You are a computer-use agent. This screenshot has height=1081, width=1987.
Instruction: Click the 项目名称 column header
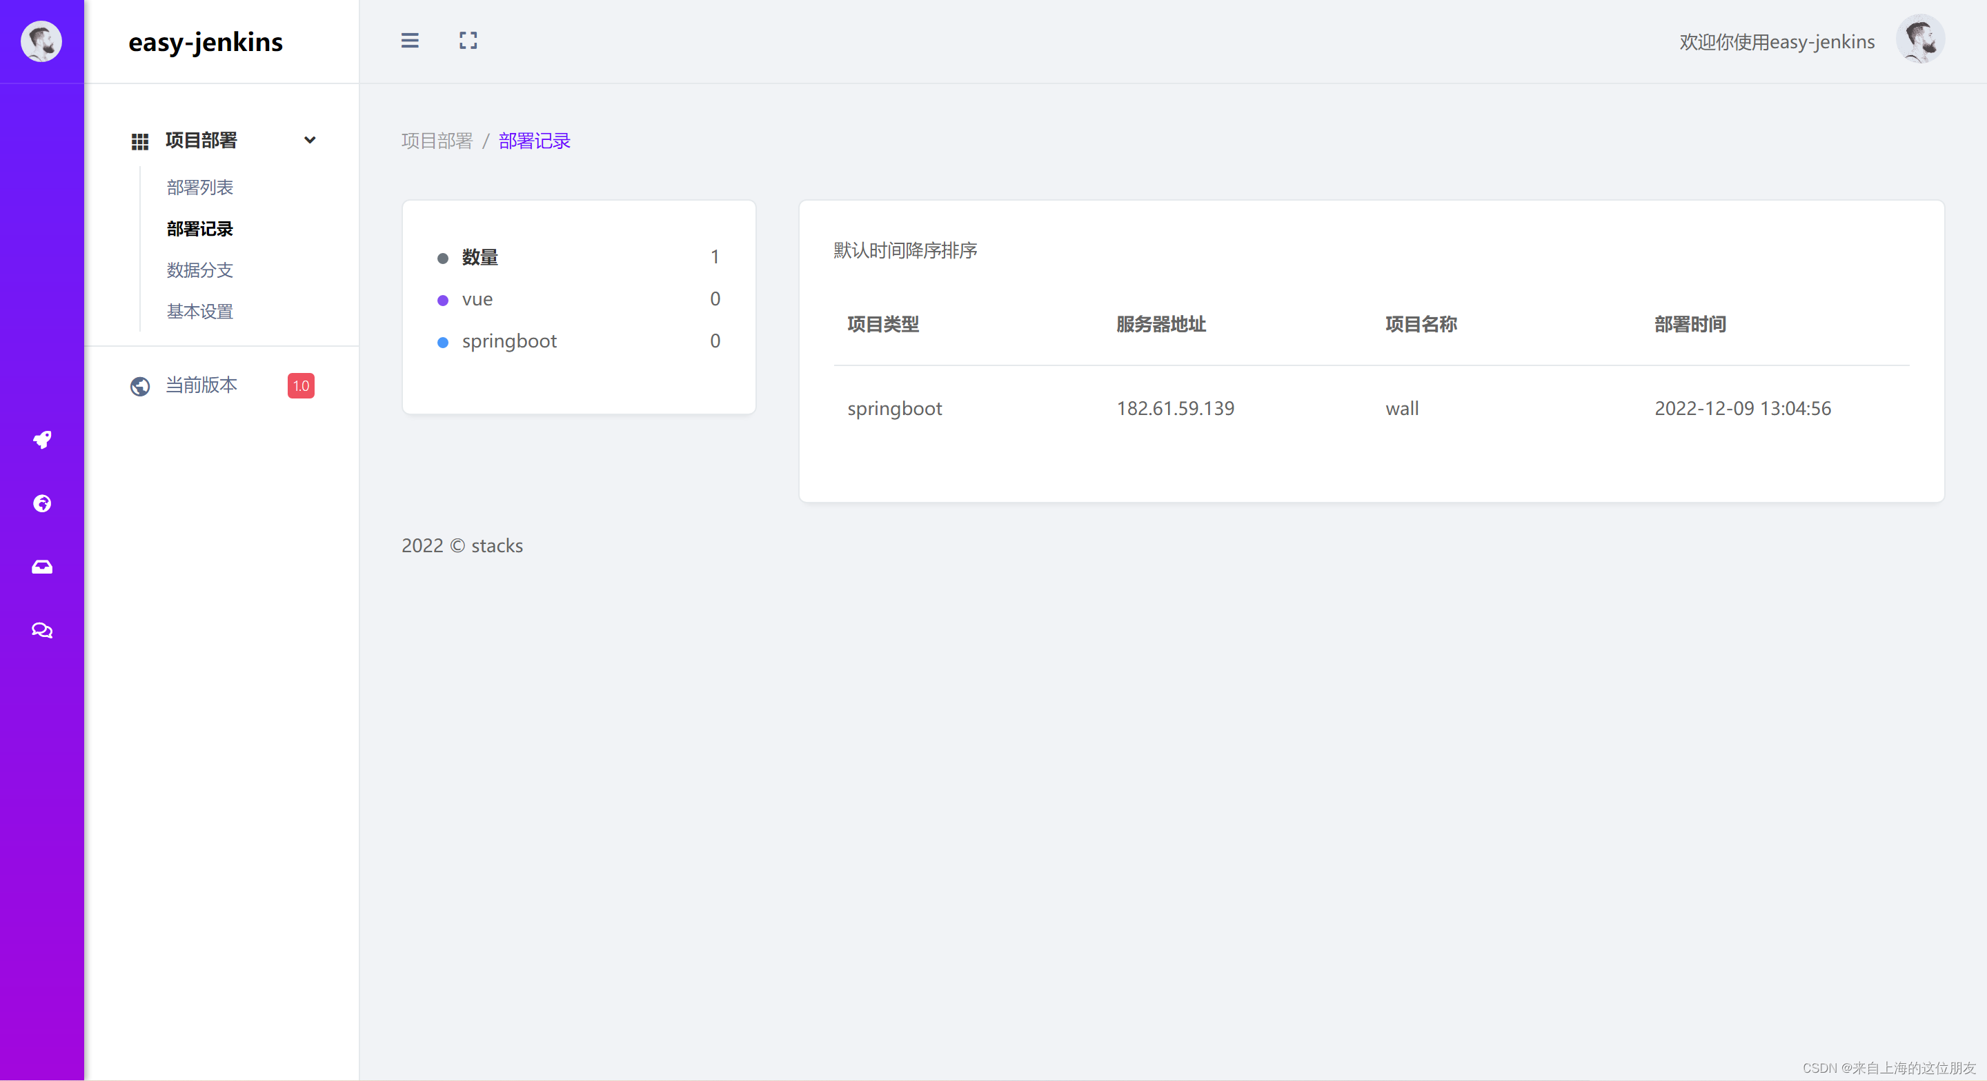(1421, 324)
